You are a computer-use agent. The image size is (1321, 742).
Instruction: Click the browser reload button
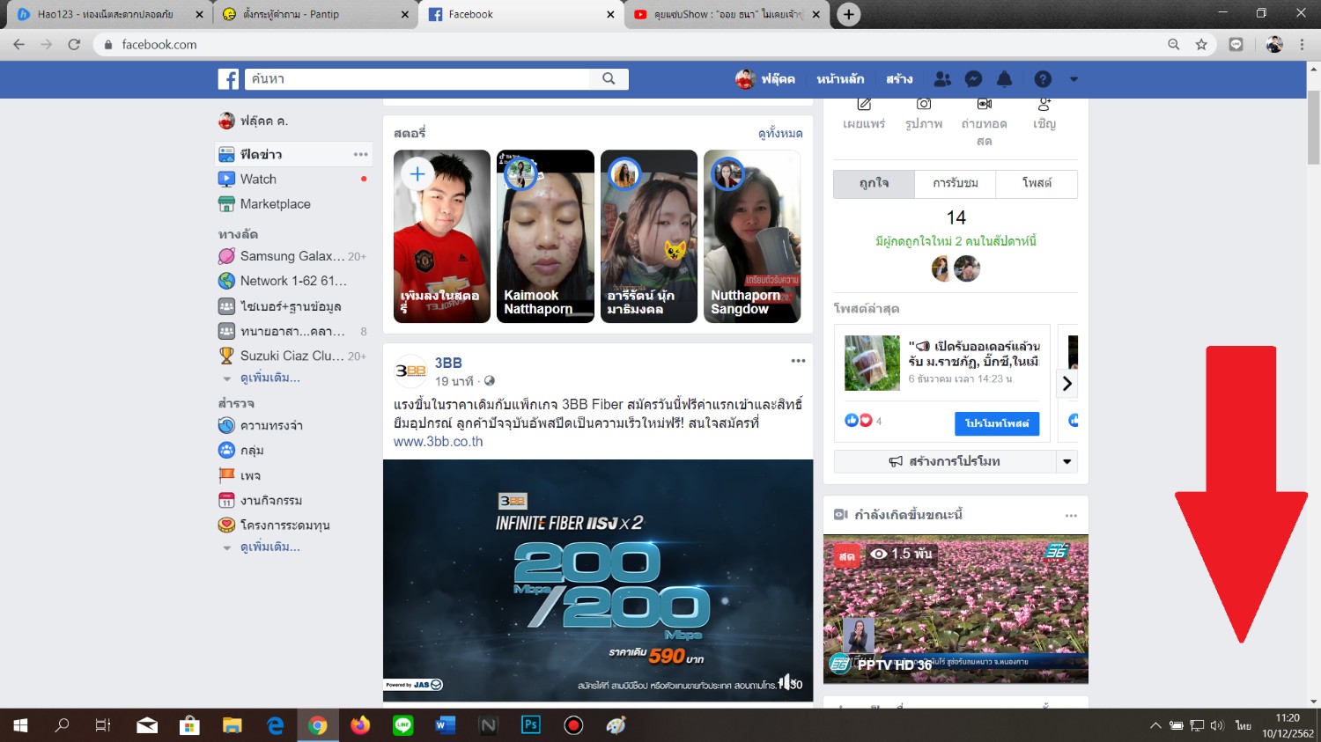[x=74, y=44]
